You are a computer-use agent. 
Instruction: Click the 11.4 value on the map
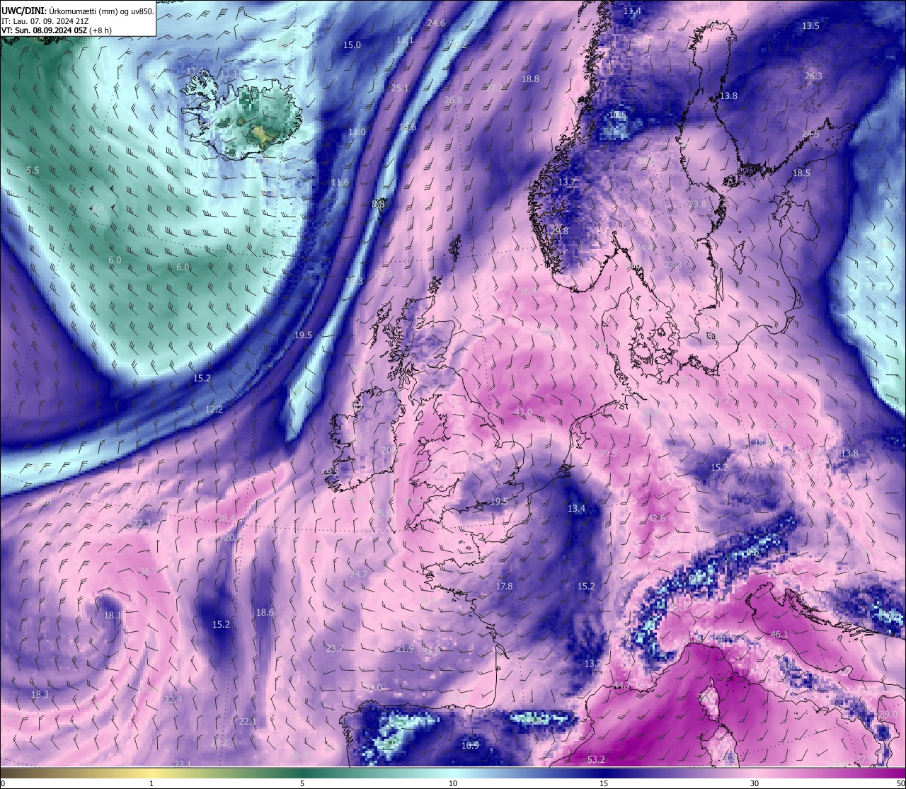632,11
